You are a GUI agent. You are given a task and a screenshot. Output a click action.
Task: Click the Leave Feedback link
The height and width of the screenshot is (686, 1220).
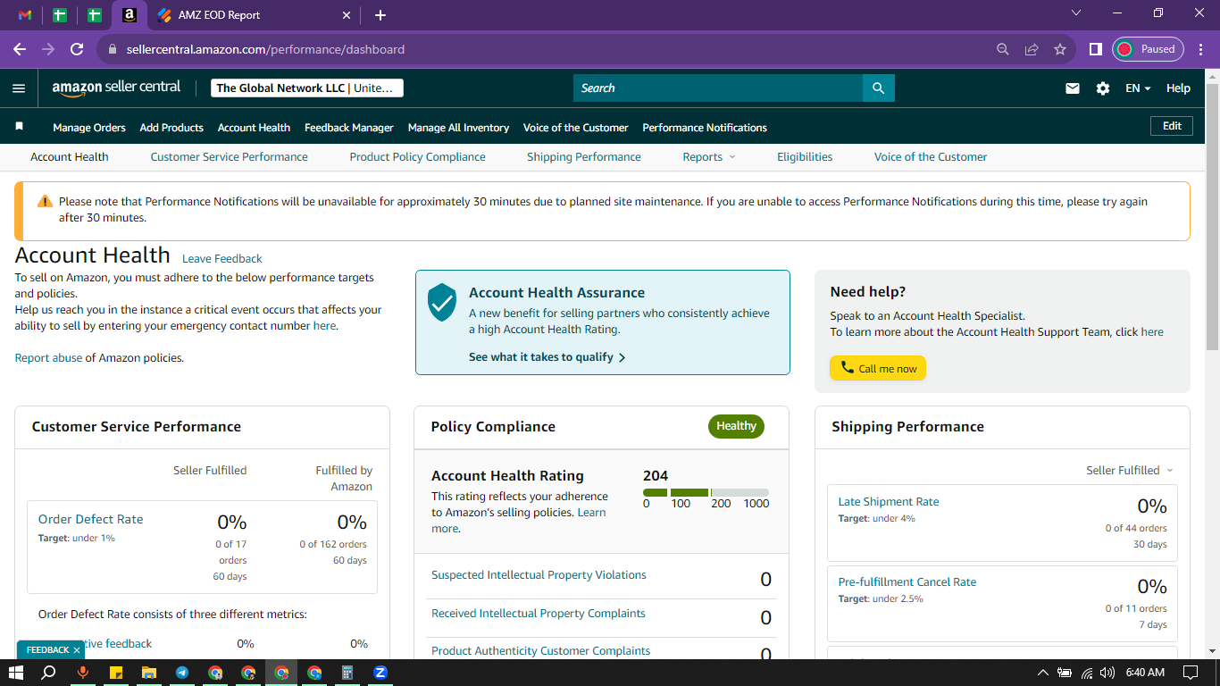tap(222, 259)
